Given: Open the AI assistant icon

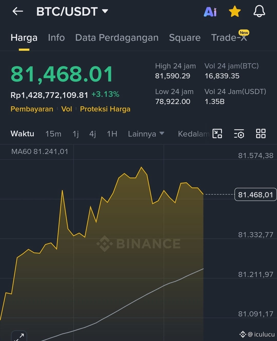Looking at the screenshot, I should click(210, 12).
